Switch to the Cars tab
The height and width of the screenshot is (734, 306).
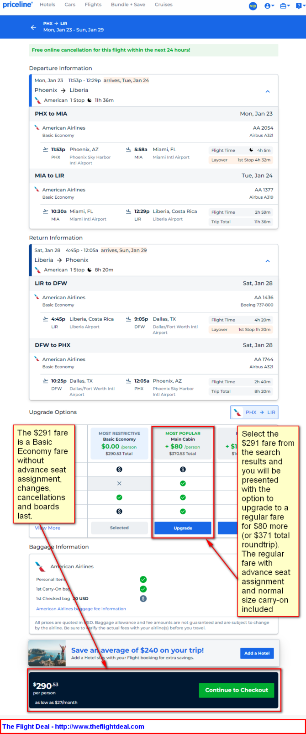coord(70,5)
